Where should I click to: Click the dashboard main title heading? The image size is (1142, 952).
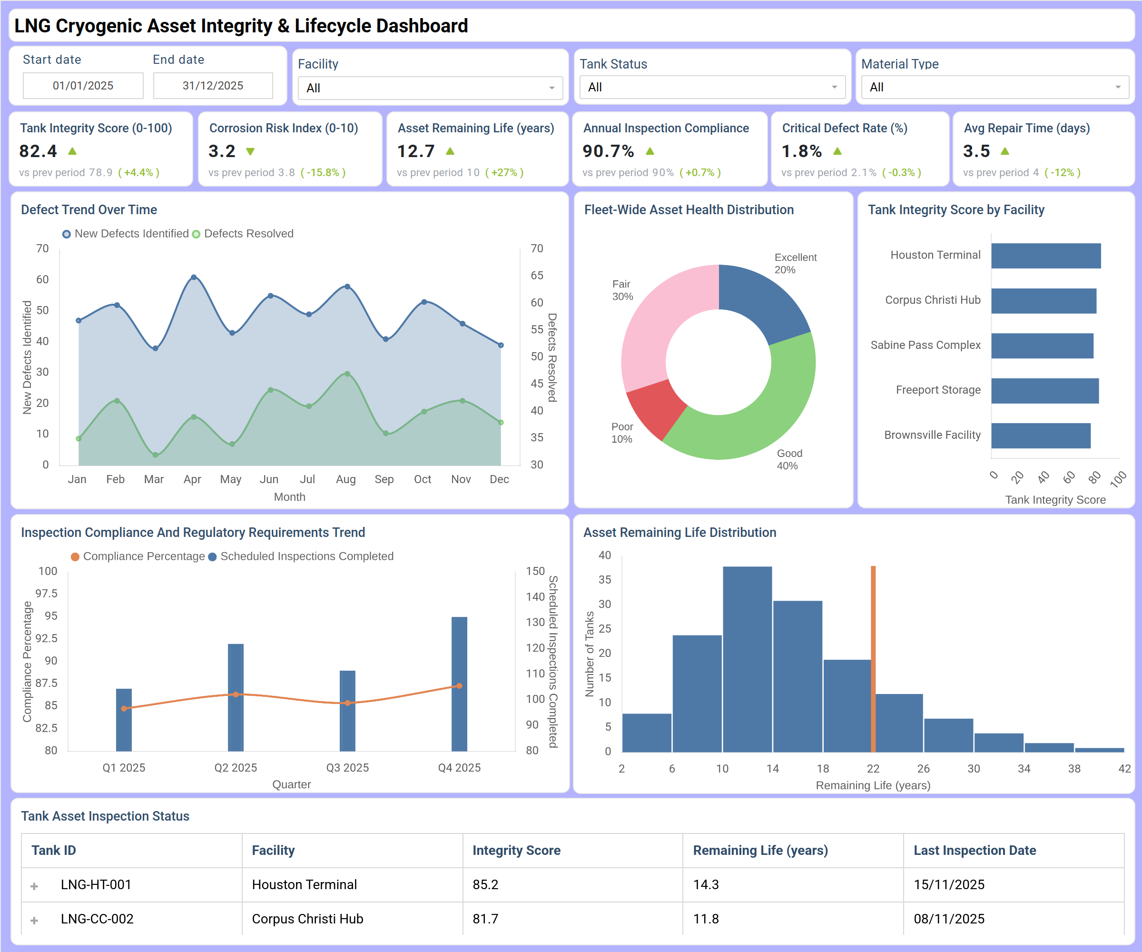241,26
